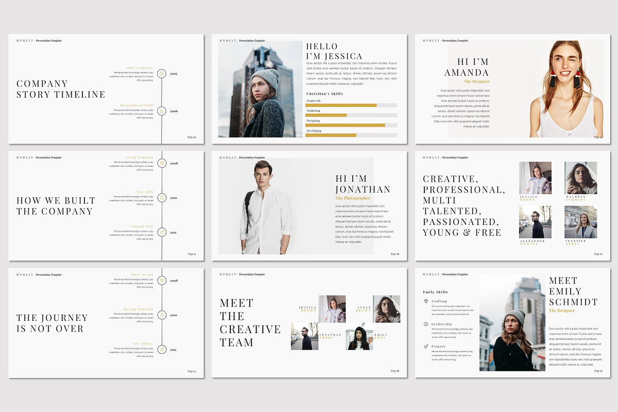Click the 'Award Winning' label
Viewport: 618px width, 412px height.
click(x=139, y=158)
